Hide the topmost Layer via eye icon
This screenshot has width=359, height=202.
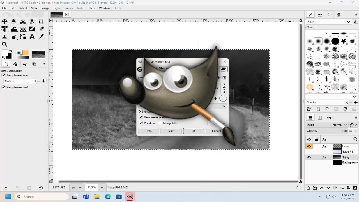coord(309,146)
